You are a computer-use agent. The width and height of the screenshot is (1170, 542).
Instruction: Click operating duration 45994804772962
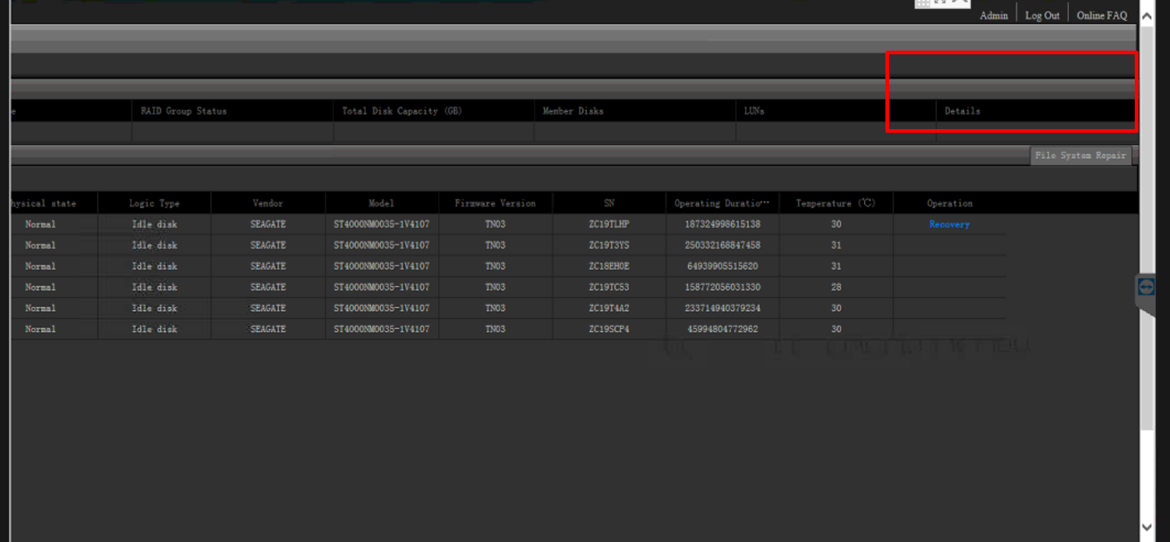pyautogui.click(x=723, y=329)
